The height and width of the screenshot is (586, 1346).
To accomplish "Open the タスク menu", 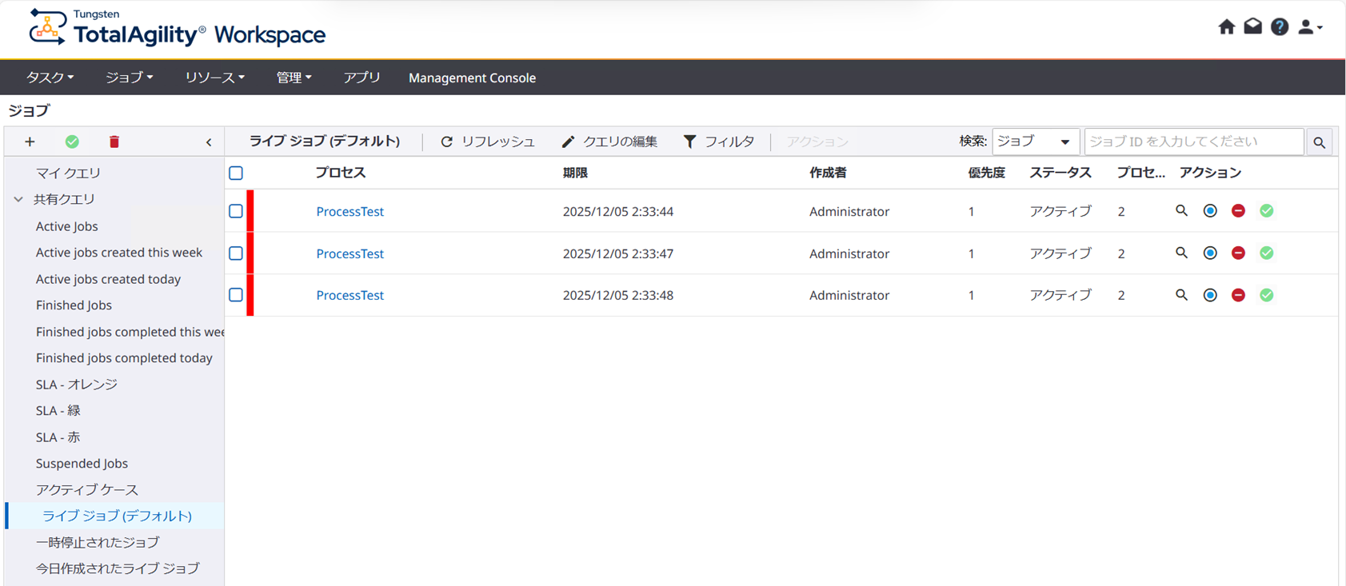I will tap(50, 78).
